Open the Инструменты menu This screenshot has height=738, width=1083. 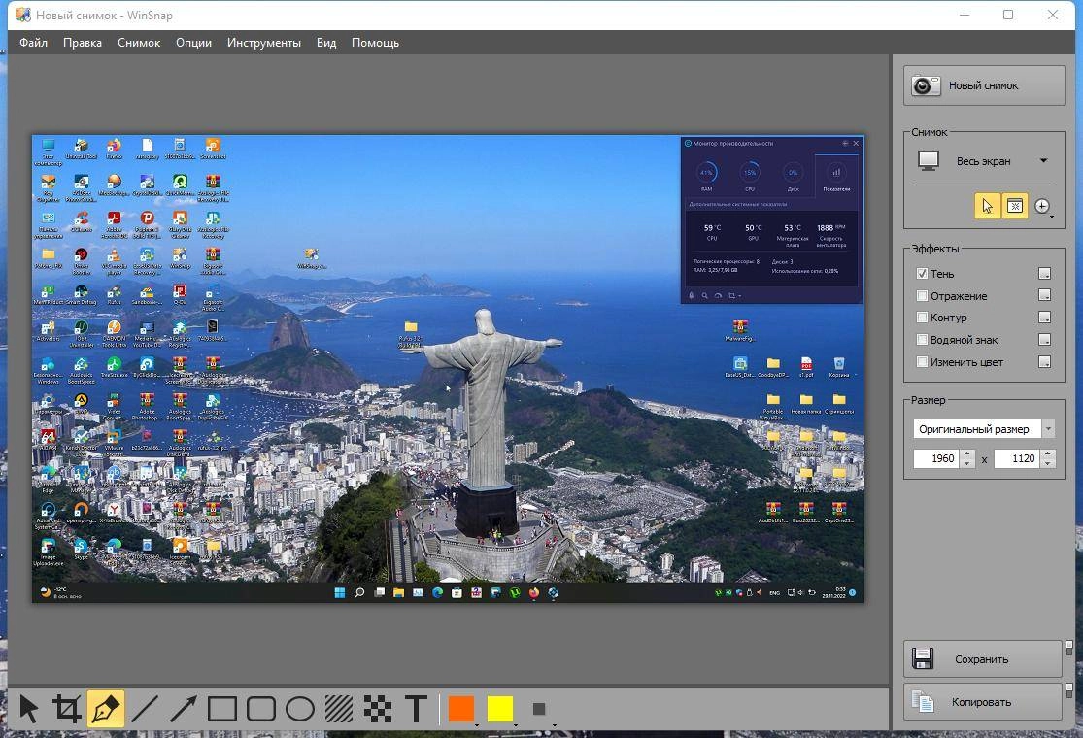tap(264, 42)
